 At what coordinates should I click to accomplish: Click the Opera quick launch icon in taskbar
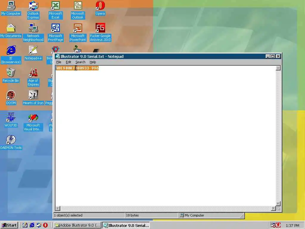pyautogui.click(x=45, y=225)
